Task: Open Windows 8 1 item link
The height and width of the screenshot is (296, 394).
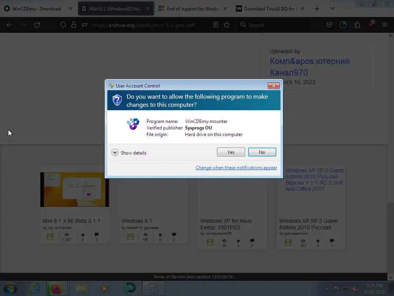Action: 137,221
